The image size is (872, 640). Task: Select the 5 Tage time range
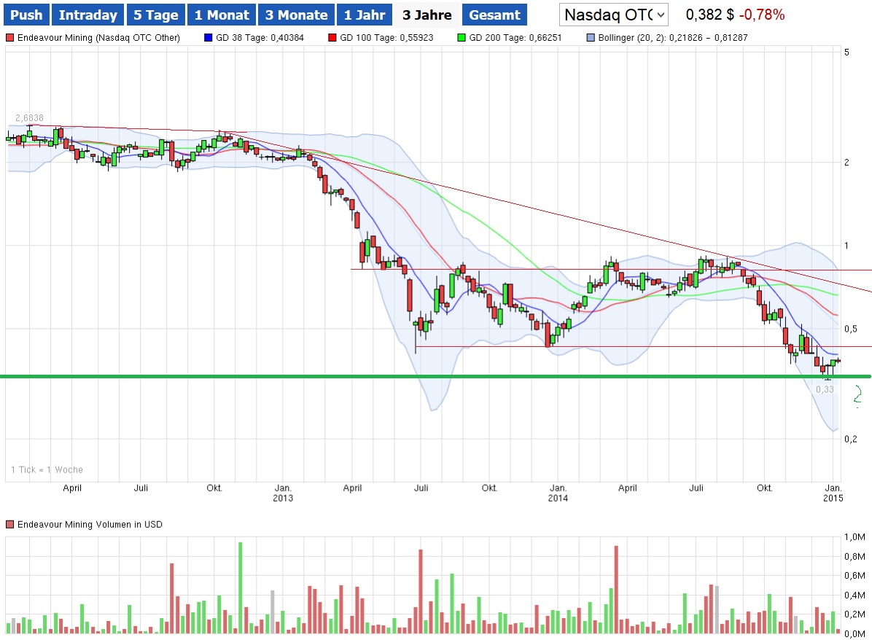155,15
